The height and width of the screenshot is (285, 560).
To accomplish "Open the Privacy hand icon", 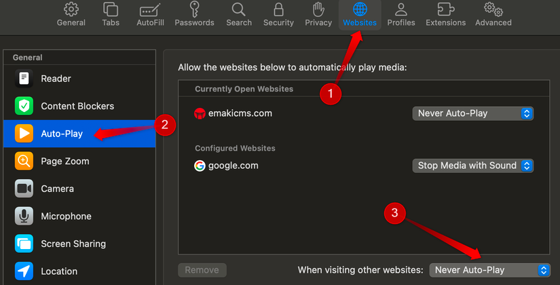I will 318,9.
